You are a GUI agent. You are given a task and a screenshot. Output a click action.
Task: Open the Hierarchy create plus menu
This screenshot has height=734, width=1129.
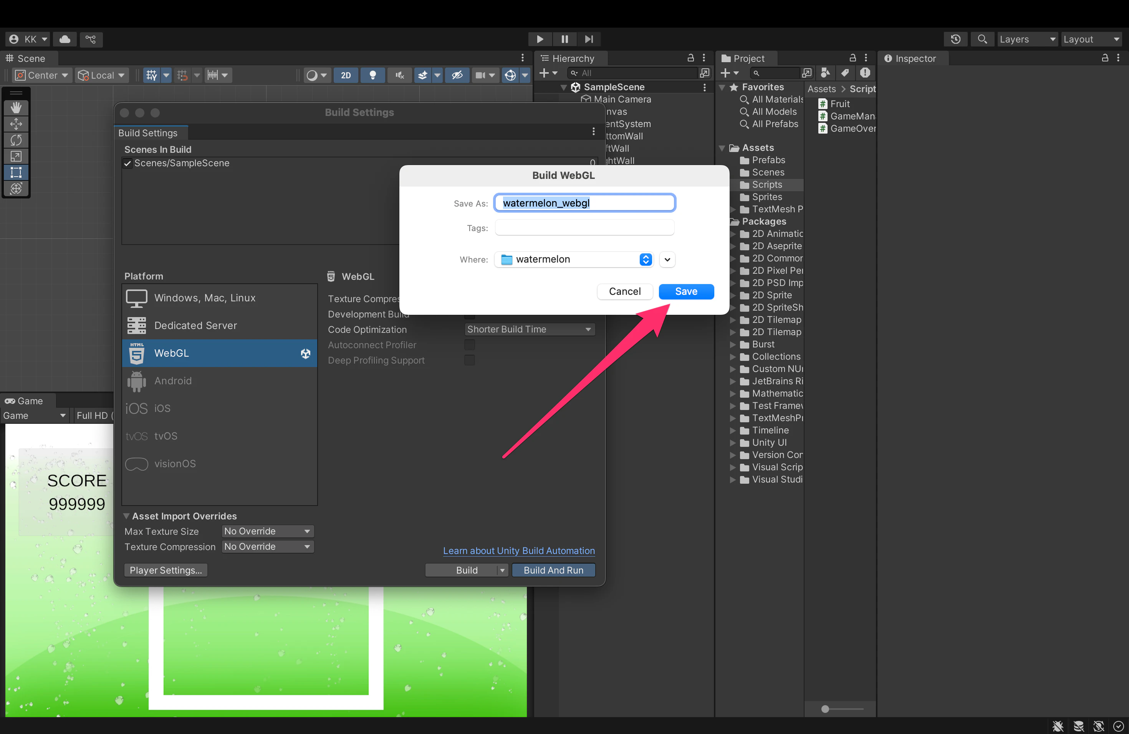(548, 73)
